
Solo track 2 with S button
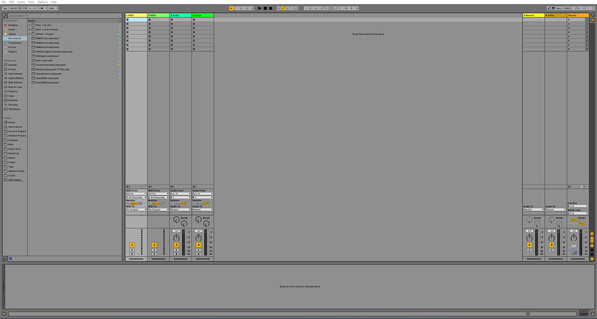pos(154,250)
